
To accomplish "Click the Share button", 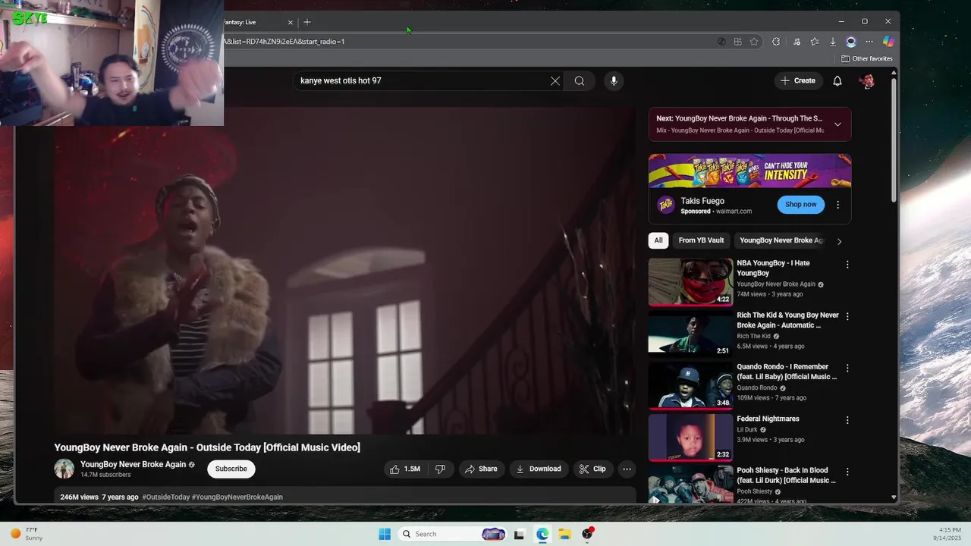I will coord(481,469).
